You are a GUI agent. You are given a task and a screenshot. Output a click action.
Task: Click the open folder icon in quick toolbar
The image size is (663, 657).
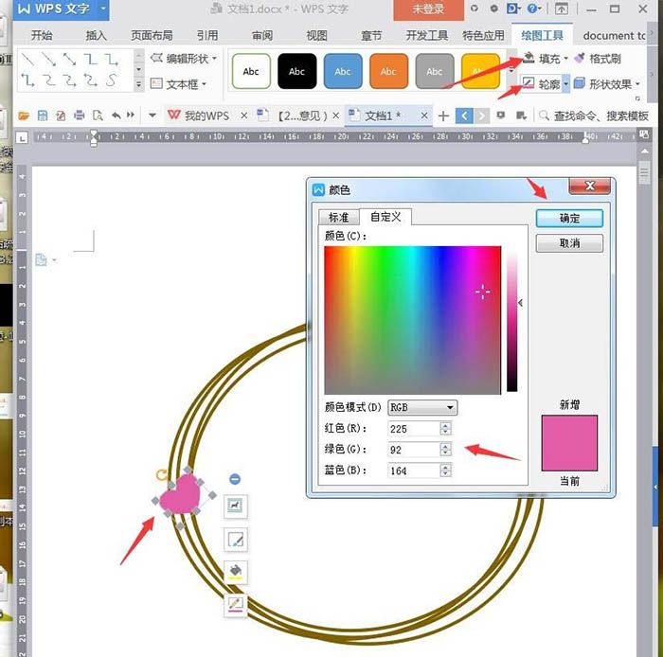pos(24,115)
